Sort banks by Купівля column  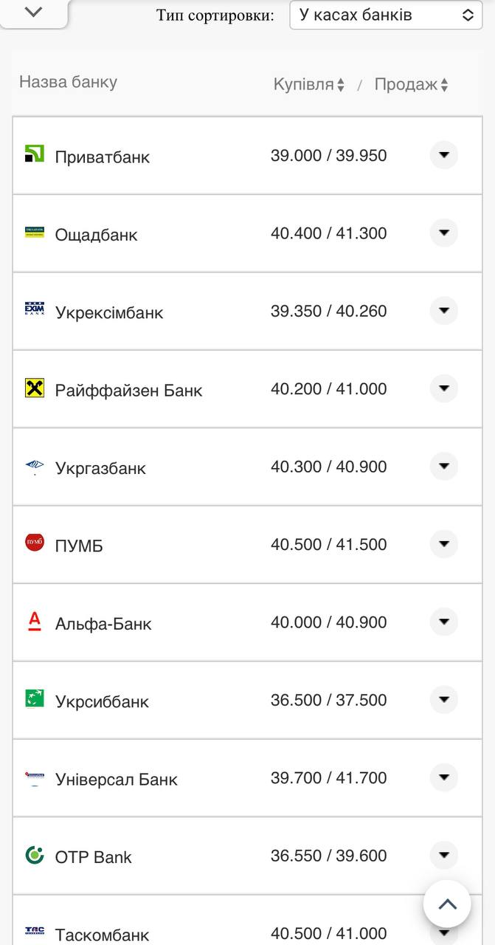point(309,85)
